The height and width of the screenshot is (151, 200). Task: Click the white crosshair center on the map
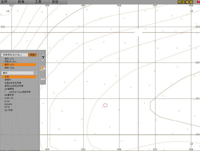pos(138,32)
